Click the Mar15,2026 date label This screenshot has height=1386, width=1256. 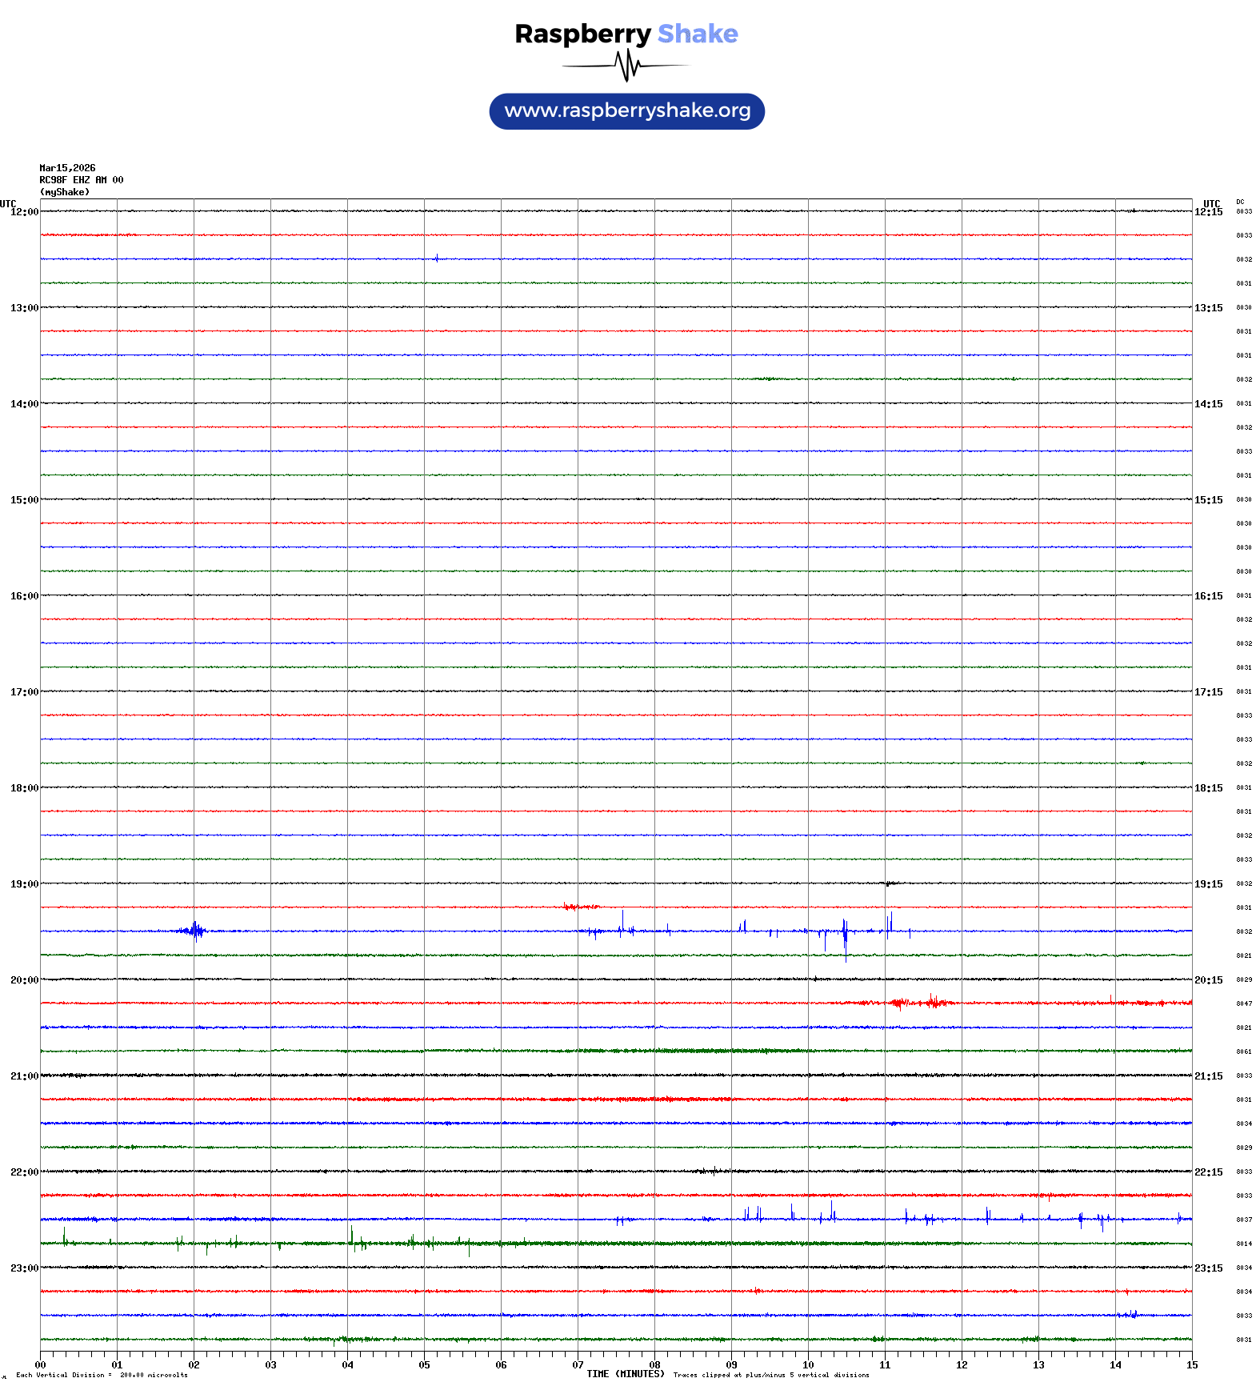tap(67, 168)
